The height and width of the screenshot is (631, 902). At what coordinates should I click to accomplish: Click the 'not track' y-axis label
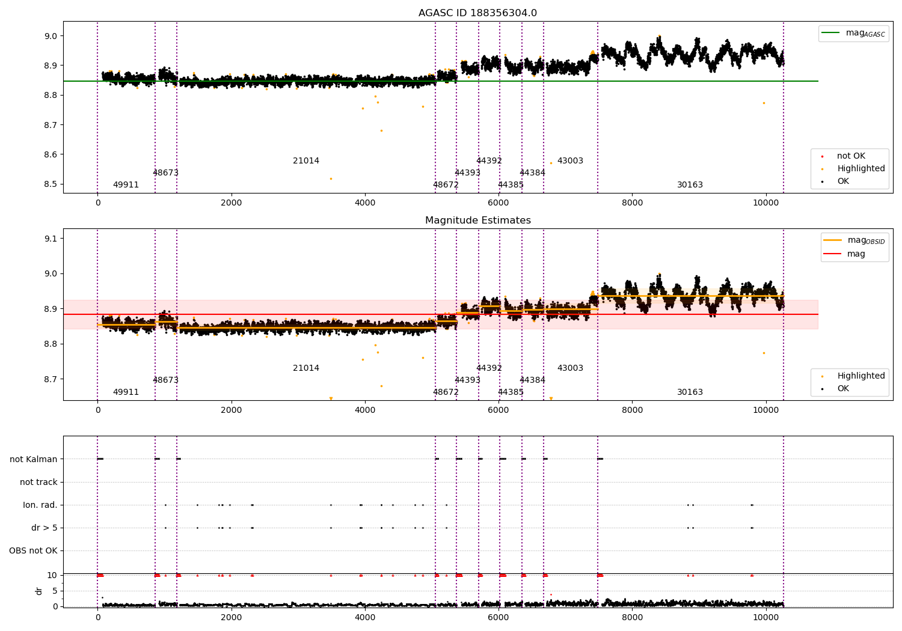tap(38, 482)
